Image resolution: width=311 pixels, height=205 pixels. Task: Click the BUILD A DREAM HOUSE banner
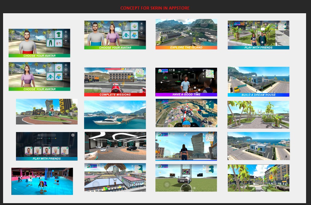[258, 94]
